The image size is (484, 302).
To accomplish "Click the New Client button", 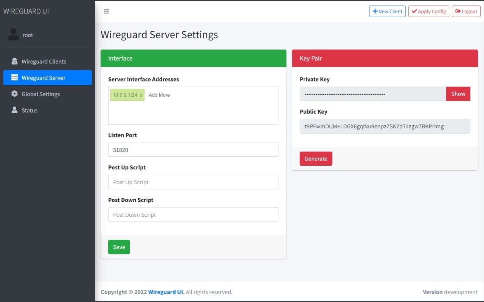I will [x=387, y=11].
